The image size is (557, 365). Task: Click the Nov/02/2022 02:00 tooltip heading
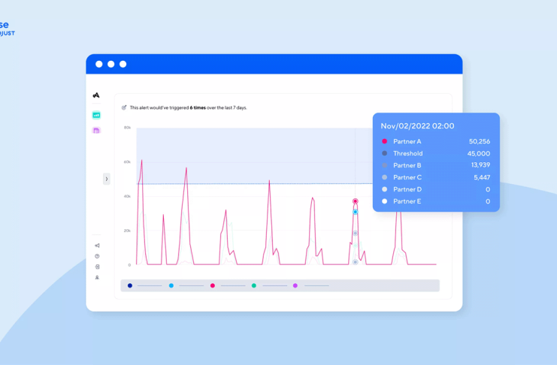coord(417,126)
